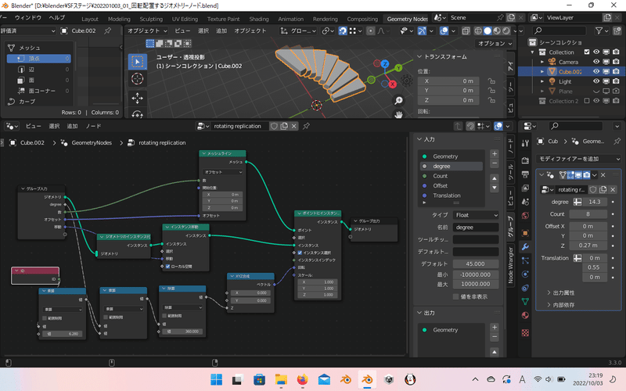626x391 pixels.
Task: Add a new input socket with plus button
Action: [x=495, y=153]
